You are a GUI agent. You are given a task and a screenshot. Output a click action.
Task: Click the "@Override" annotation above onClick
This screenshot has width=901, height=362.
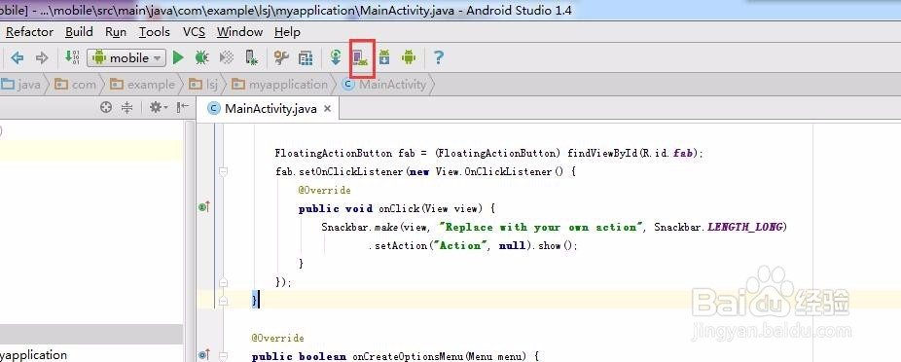click(324, 190)
